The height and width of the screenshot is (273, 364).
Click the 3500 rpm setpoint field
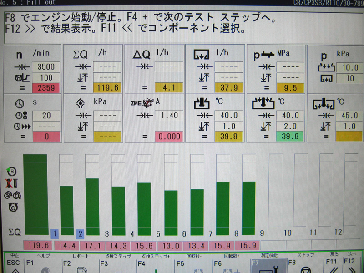click(x=45, y=67)
